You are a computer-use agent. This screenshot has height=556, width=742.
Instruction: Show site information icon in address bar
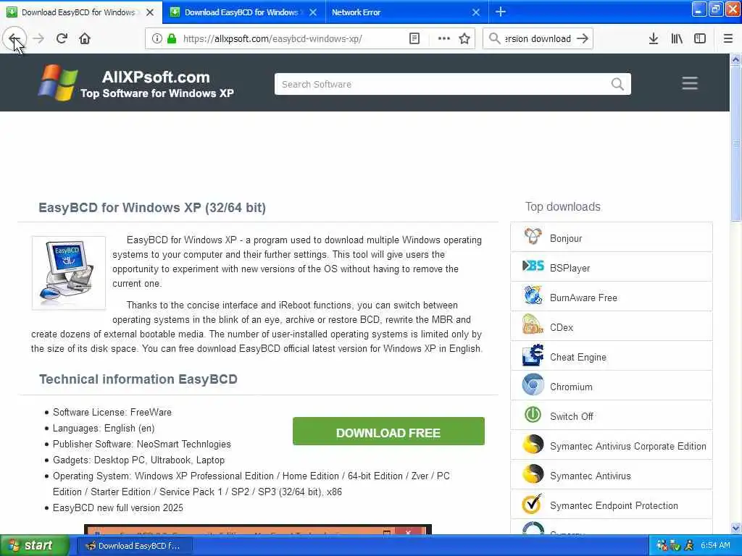[x=157, y=38]
